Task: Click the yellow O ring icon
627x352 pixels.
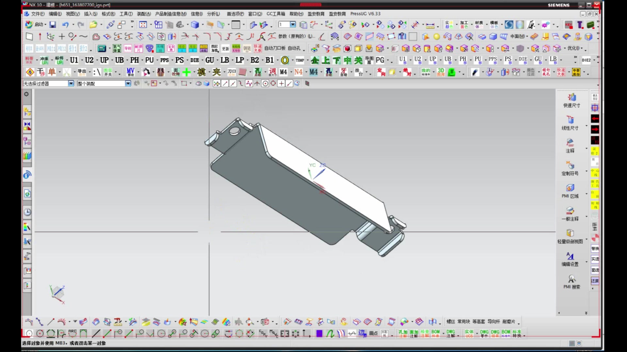Action: coord(285,60)
